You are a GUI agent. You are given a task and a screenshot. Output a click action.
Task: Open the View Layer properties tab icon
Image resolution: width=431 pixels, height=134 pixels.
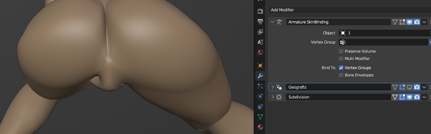pyautogui.click(x=260, y=32)
